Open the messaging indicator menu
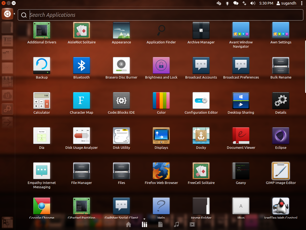Viewport: 306px width, 230px height. click(236, 3)
